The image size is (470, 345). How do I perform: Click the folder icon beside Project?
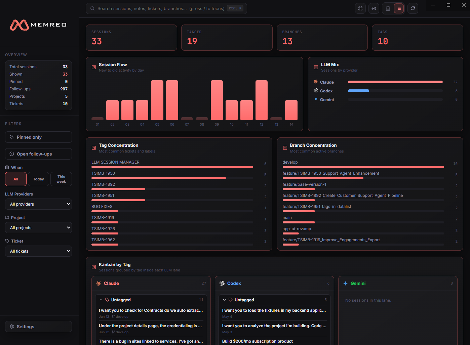click(x=7, y=217)
